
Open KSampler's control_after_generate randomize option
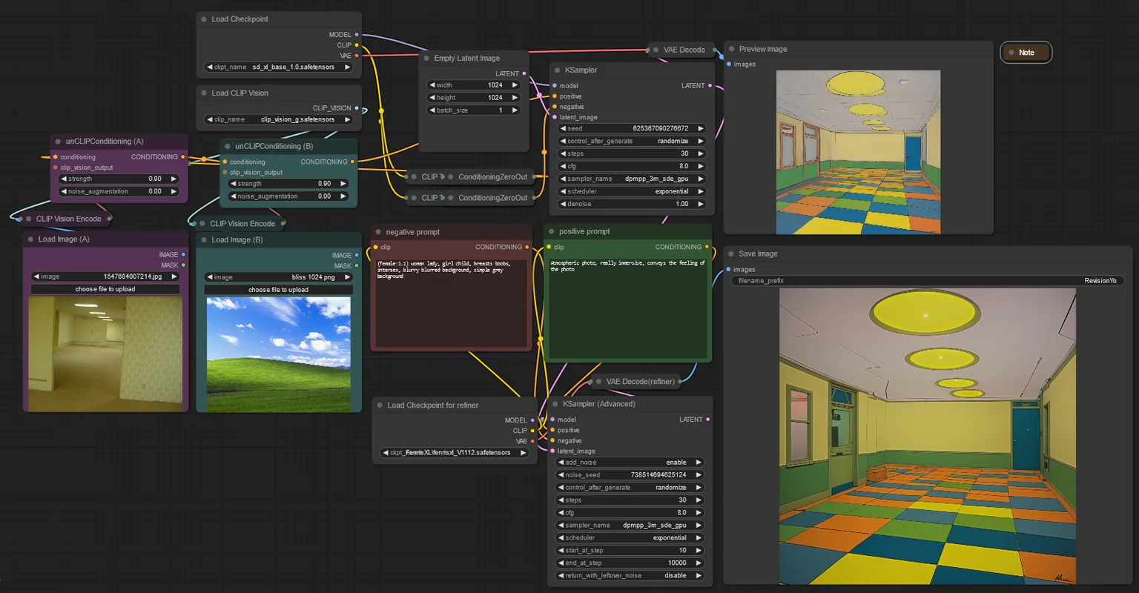click(632, 141)
